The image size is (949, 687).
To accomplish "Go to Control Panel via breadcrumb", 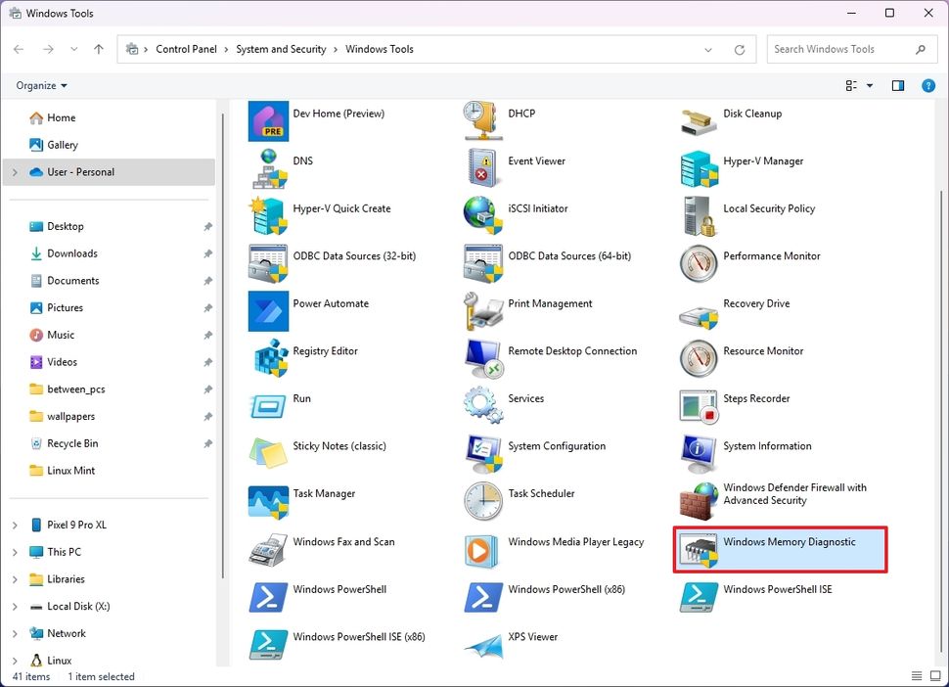I will point(187,49).
